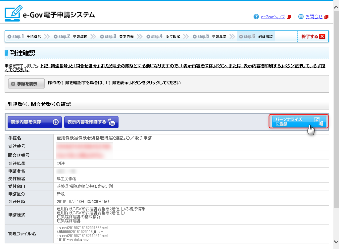Click the printer icon on 表示内容を印刷する

(x=112, y=122)
